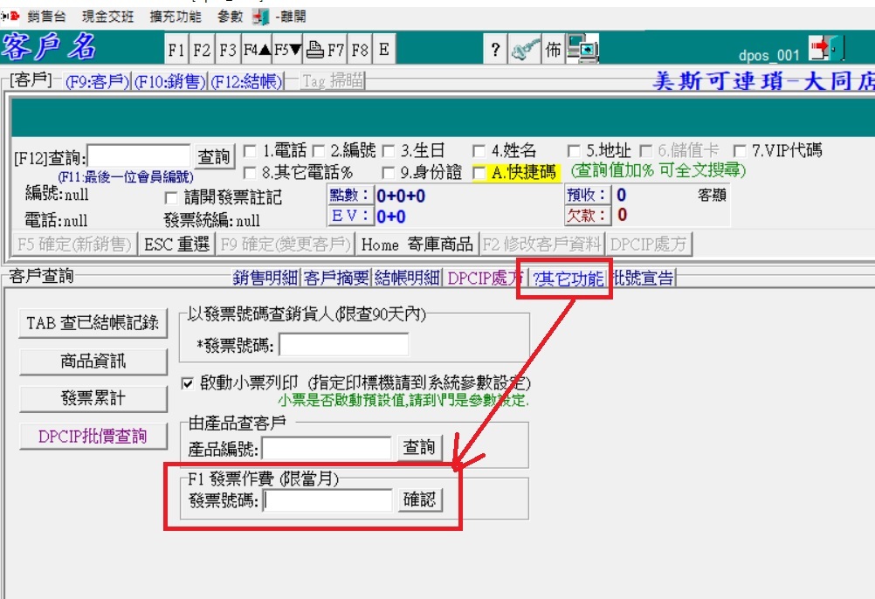Screen dimensions: 875x599
Task: Click the F4 up-arrow toolbar button
Action: (257, 50)
